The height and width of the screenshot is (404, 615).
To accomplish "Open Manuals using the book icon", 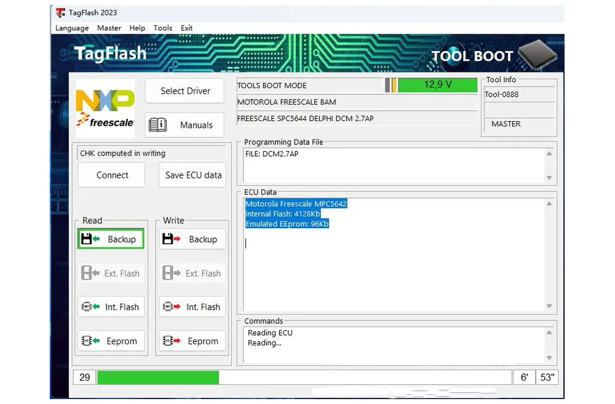I will (x=159, y=125).
